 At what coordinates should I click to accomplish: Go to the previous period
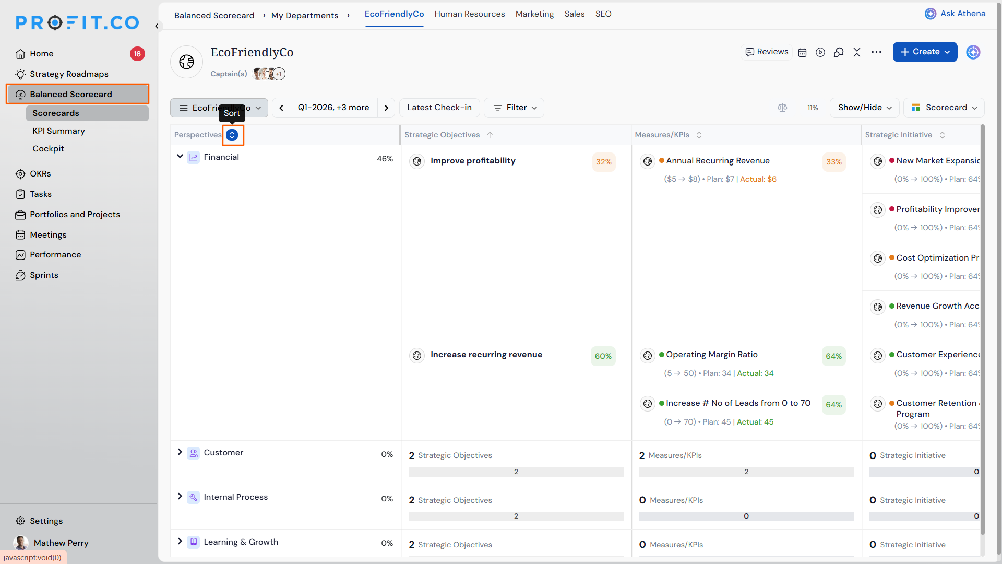[x=281, y=108]
